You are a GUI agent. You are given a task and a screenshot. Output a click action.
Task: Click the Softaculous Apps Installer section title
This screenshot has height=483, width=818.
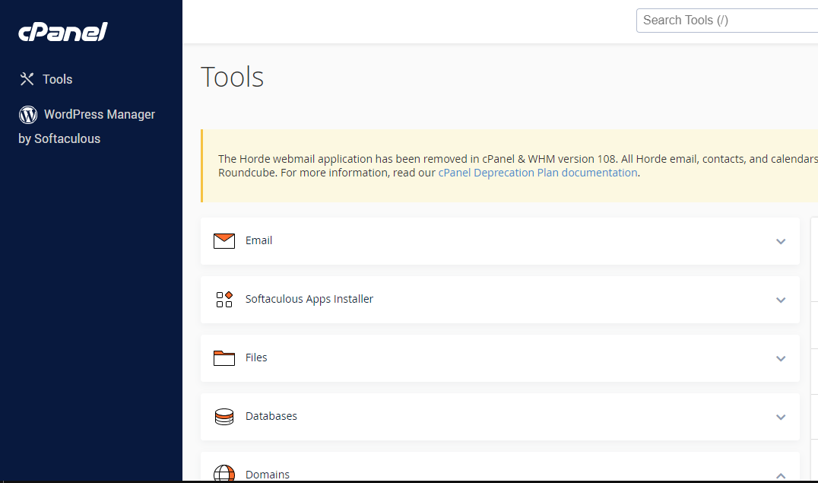pyautogui.click(x=309, y=299)
